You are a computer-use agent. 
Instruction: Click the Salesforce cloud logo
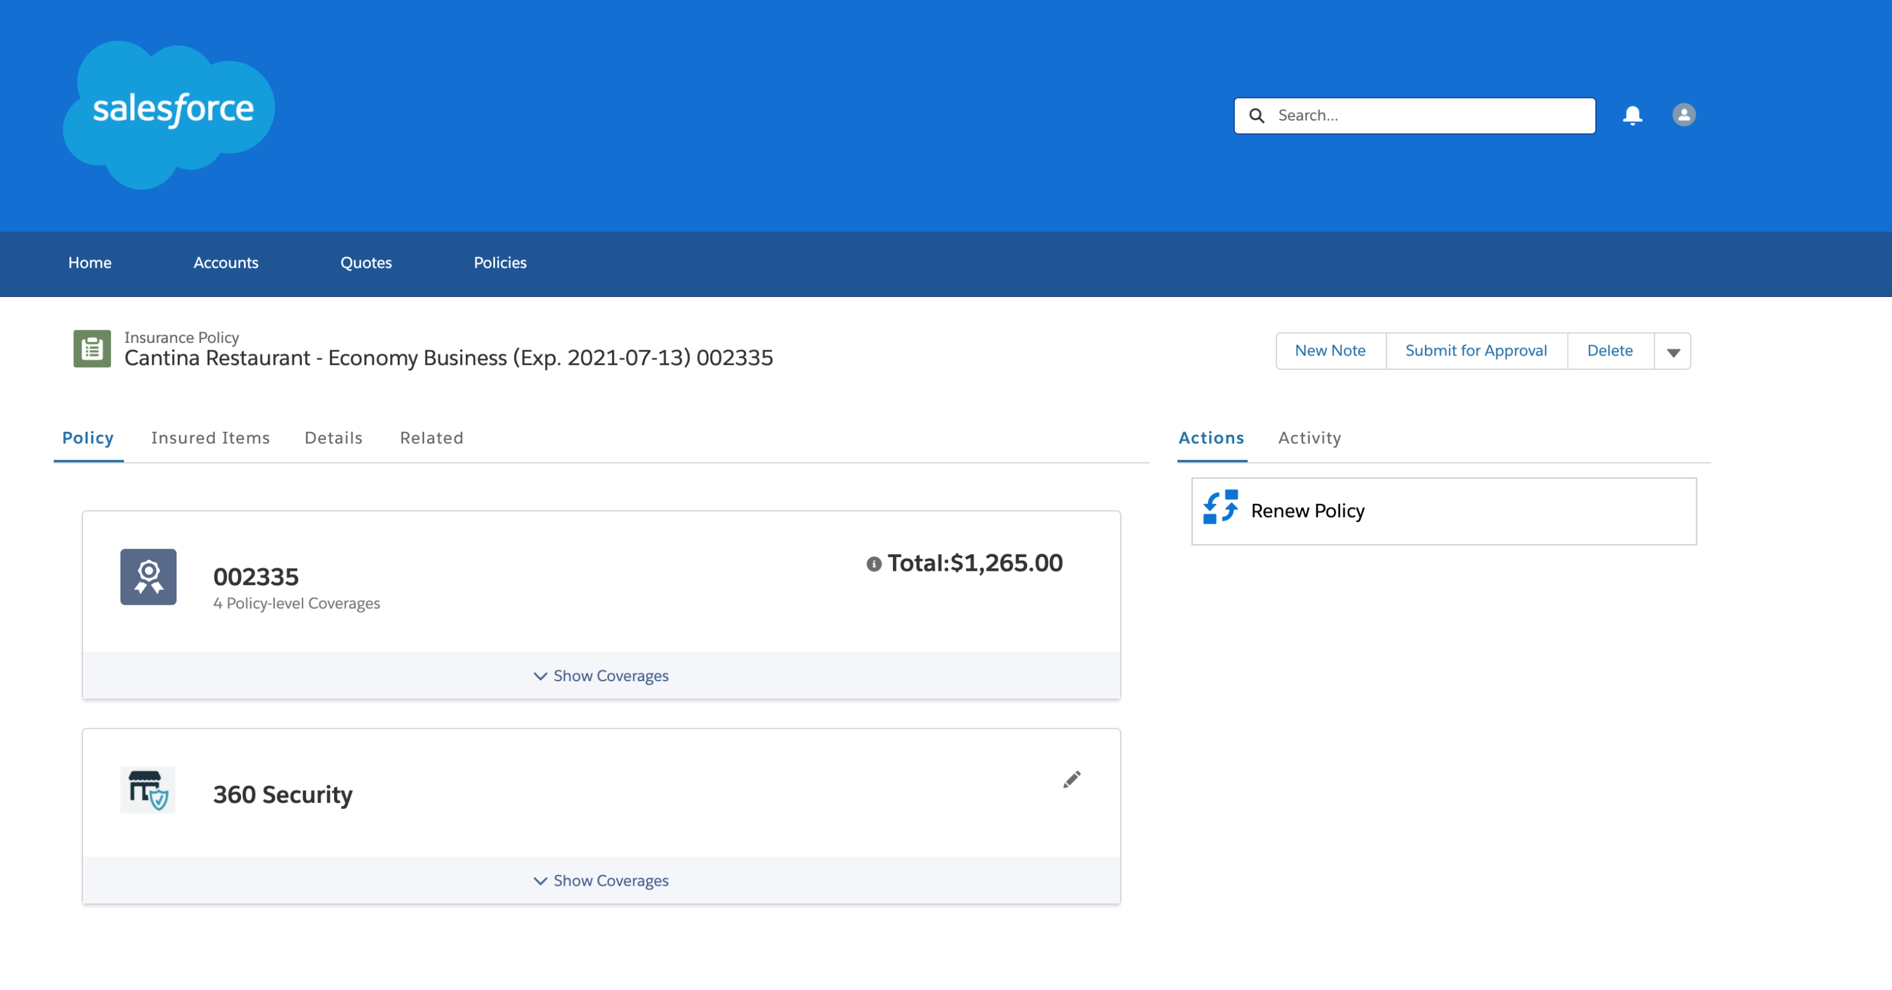click(169, 114)
